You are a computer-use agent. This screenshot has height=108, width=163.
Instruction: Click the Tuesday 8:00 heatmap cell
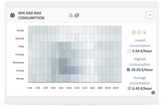click(x=61, y=71)
